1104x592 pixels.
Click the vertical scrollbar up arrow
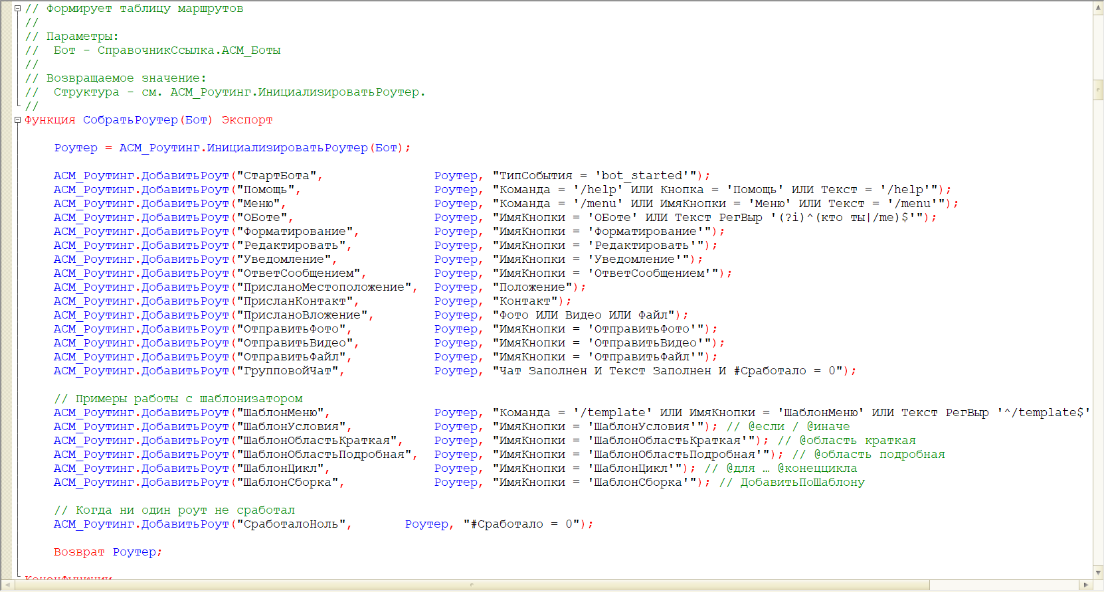point(1098,7)
